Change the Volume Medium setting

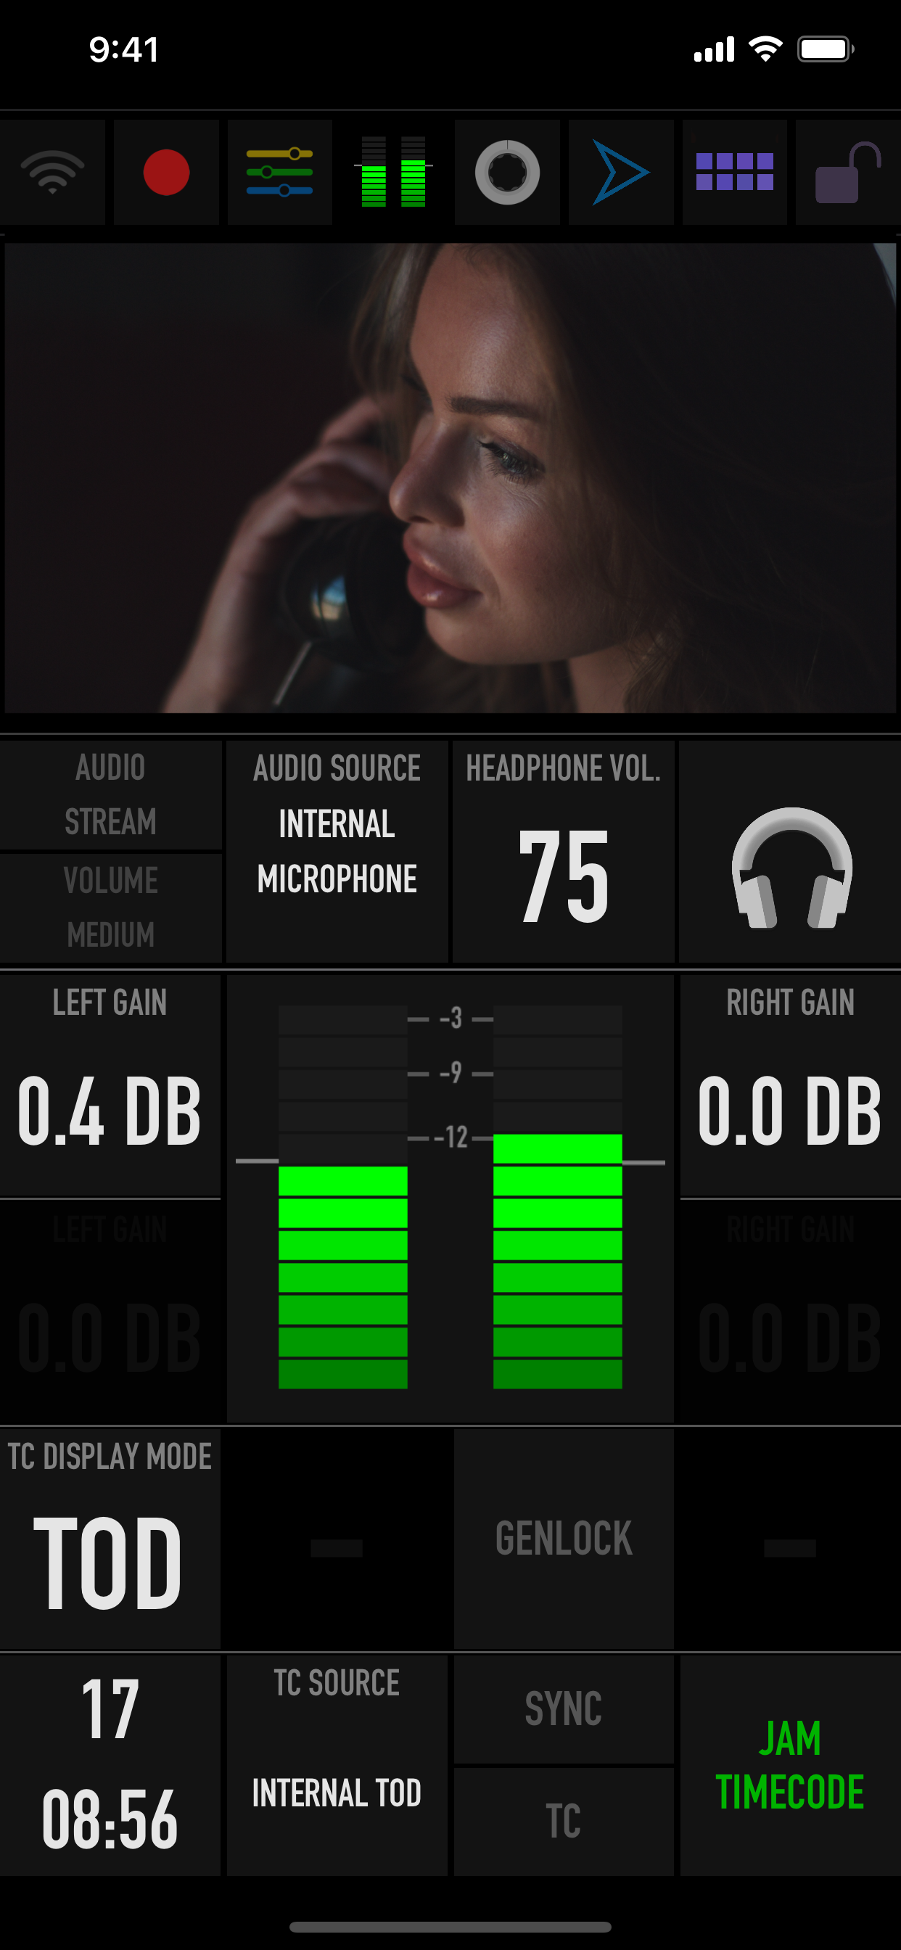click(x=110, y=908)
